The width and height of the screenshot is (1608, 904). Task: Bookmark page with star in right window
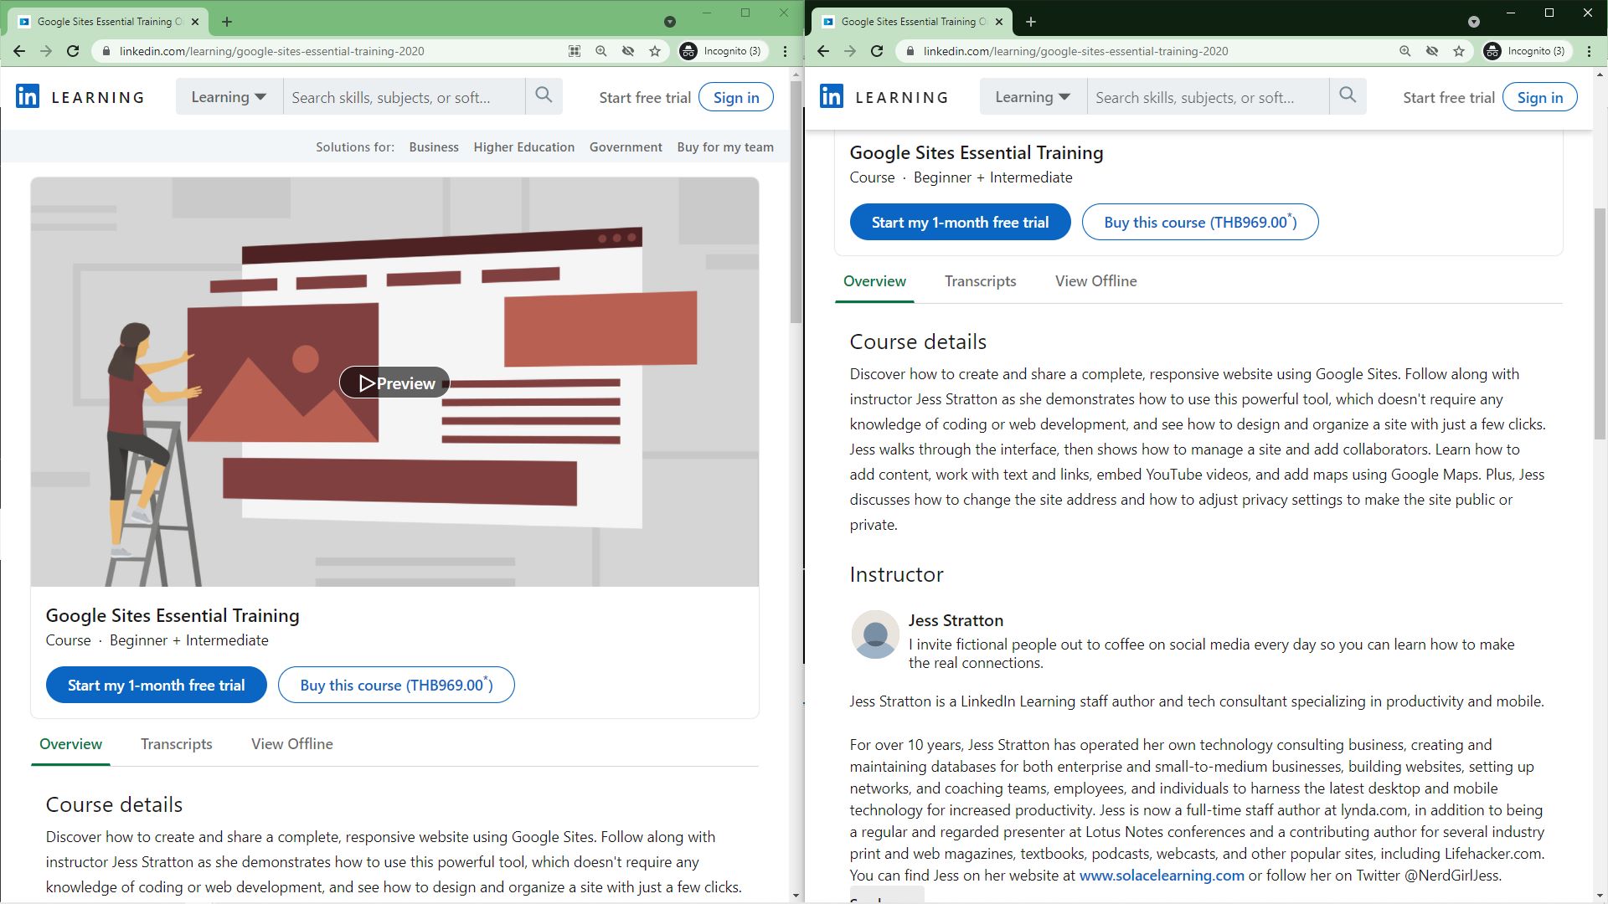pyautogui.click(x=1459, y=51)
